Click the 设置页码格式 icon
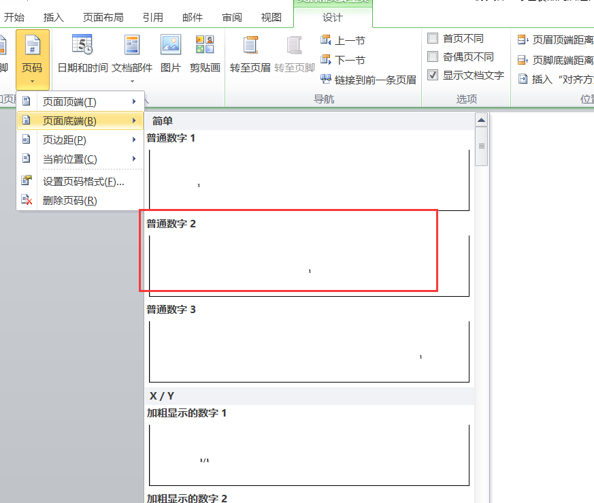Viewport: 594px width, 503px height. pos(27,180)
